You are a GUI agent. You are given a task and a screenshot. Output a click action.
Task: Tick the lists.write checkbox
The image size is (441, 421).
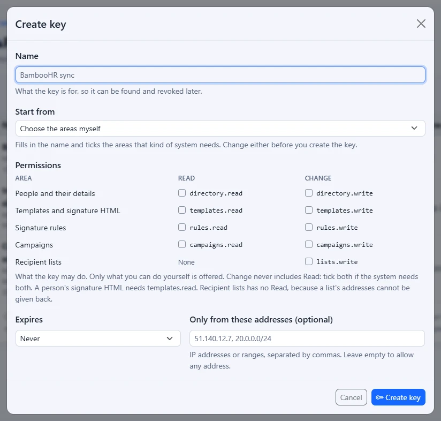tap(309, 262)
